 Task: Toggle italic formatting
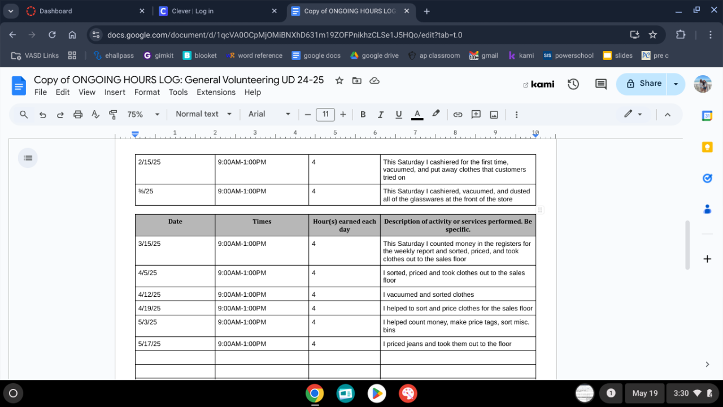coord(381,114)
